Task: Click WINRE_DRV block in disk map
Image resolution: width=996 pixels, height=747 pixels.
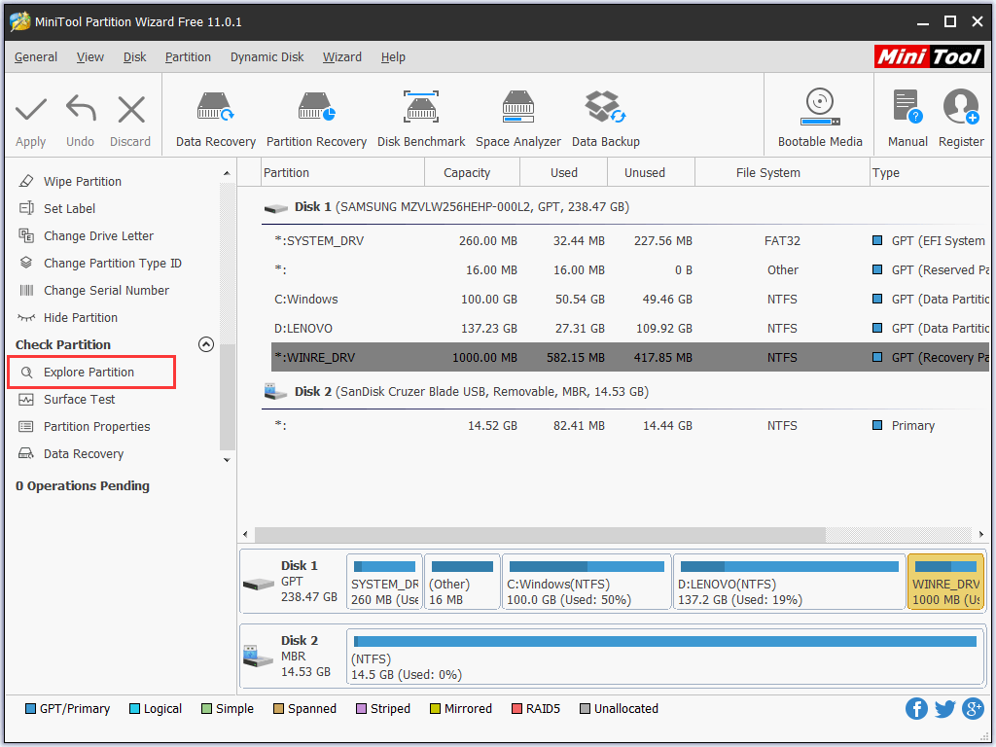Action: (945, 582)
